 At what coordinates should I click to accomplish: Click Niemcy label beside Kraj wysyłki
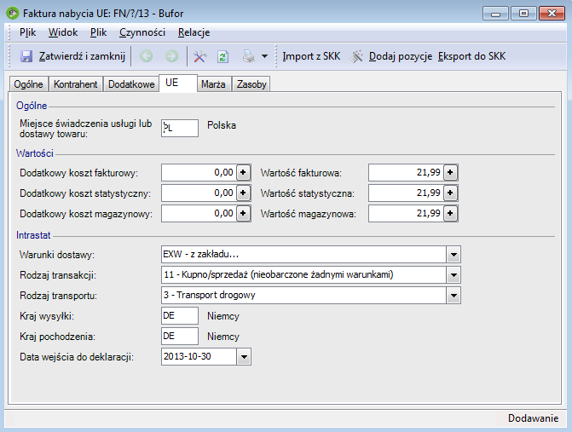click(222, 316)
